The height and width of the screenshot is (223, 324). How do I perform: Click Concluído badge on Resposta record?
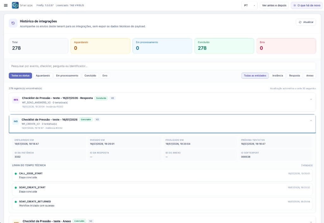coord(101,98)
